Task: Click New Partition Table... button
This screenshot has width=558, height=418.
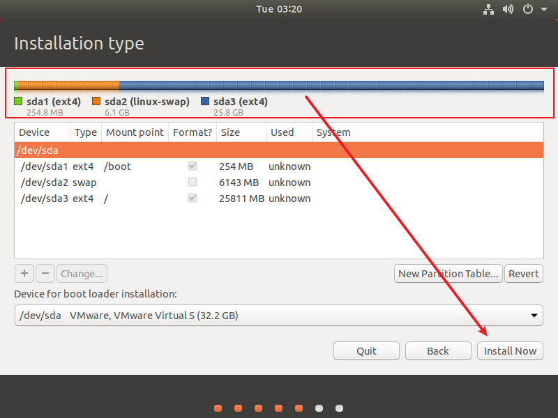Action: click(448, 273)
